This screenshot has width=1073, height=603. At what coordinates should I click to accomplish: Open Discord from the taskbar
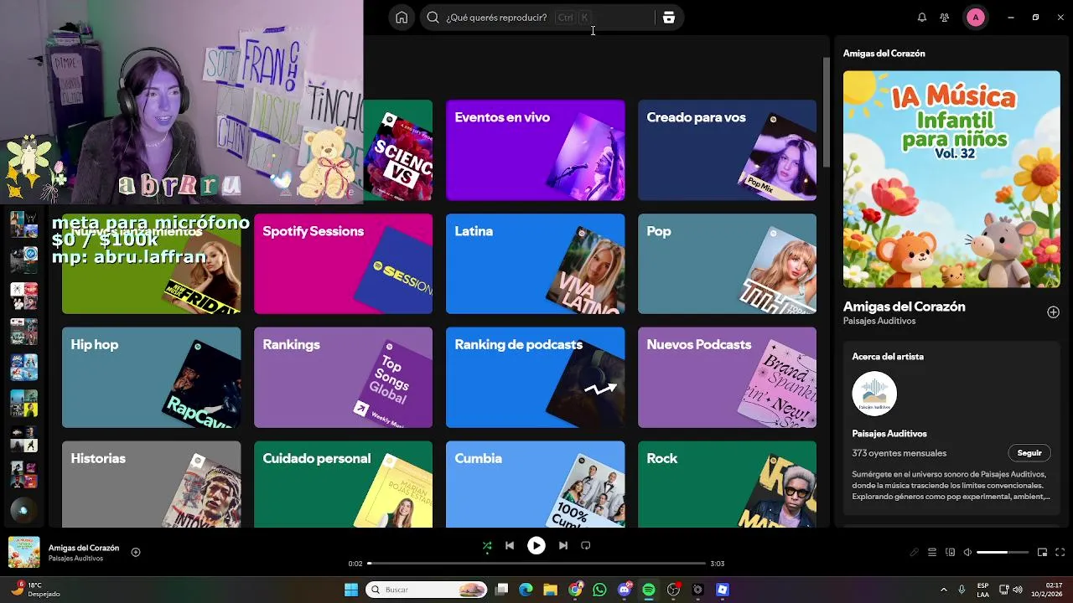point(625,590)
